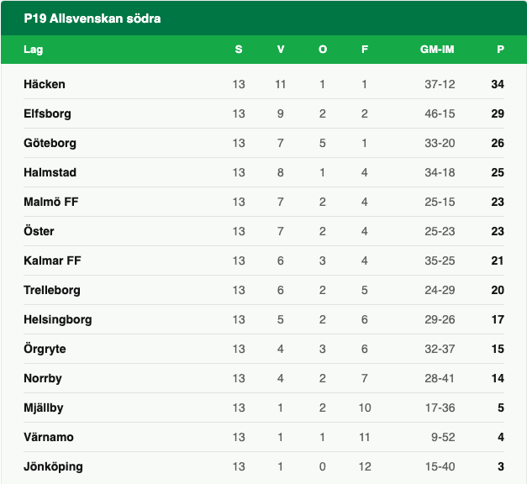The width and height of the screenshot is (527, 484).
Task: Open the Häcken team link
Action: pos(45,84)
